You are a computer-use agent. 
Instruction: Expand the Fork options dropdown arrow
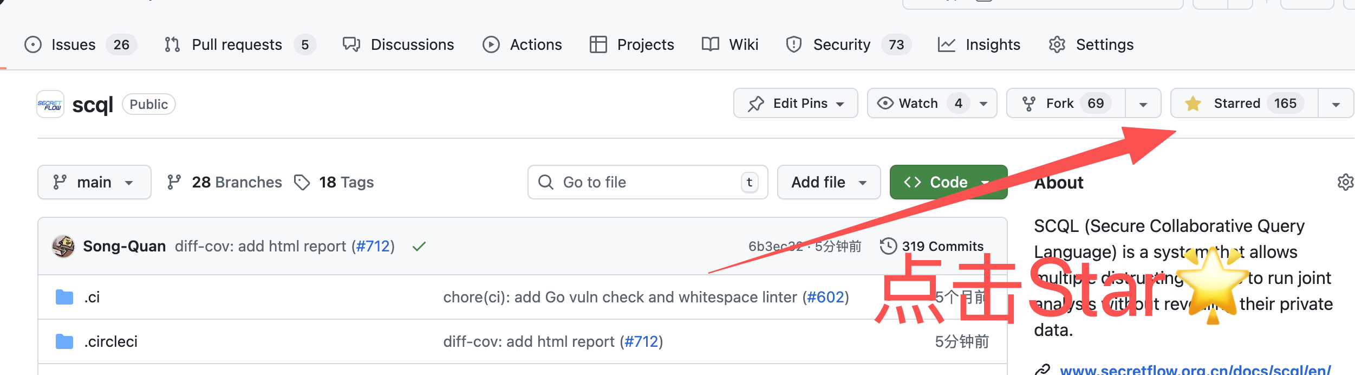tap(1143, 104)
